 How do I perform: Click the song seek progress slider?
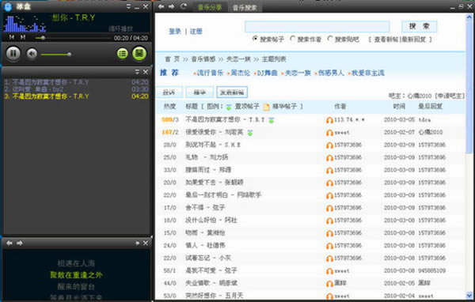click(x=73, y=38)
